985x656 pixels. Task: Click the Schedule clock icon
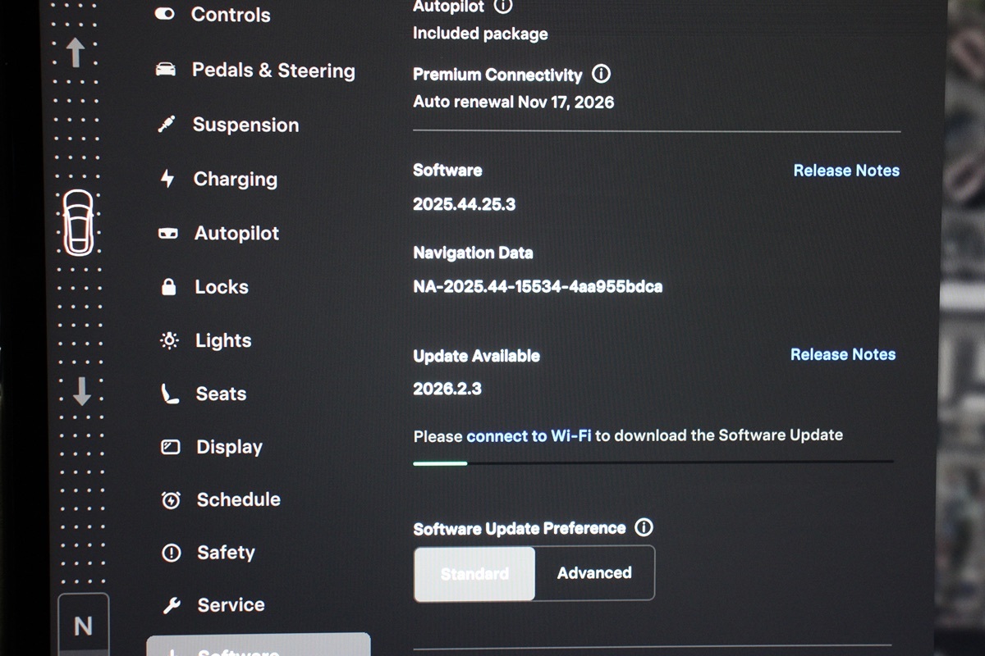[171, 500]
